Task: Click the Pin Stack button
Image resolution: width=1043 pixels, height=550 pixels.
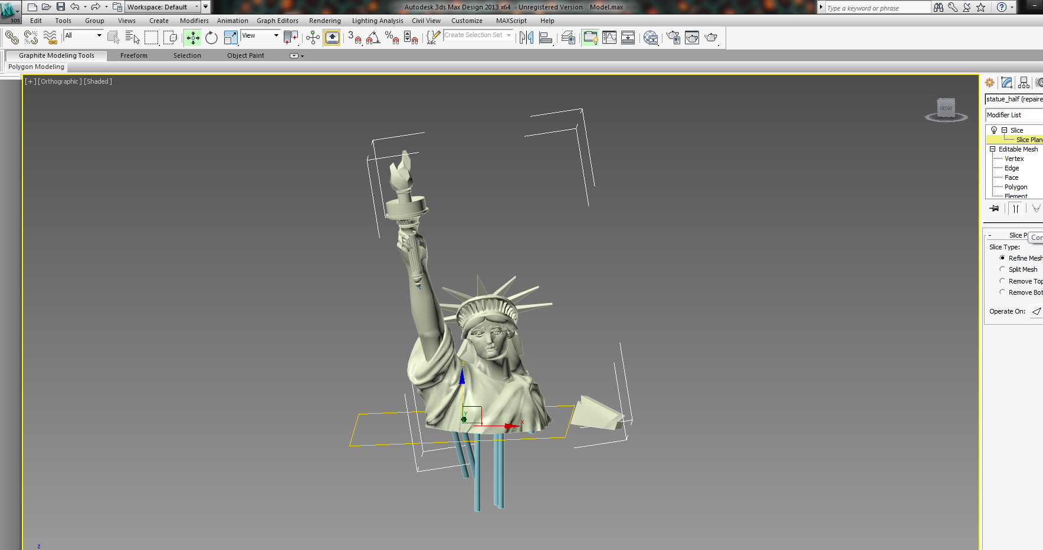Action: pyautogui.click(x=995, y=208)
